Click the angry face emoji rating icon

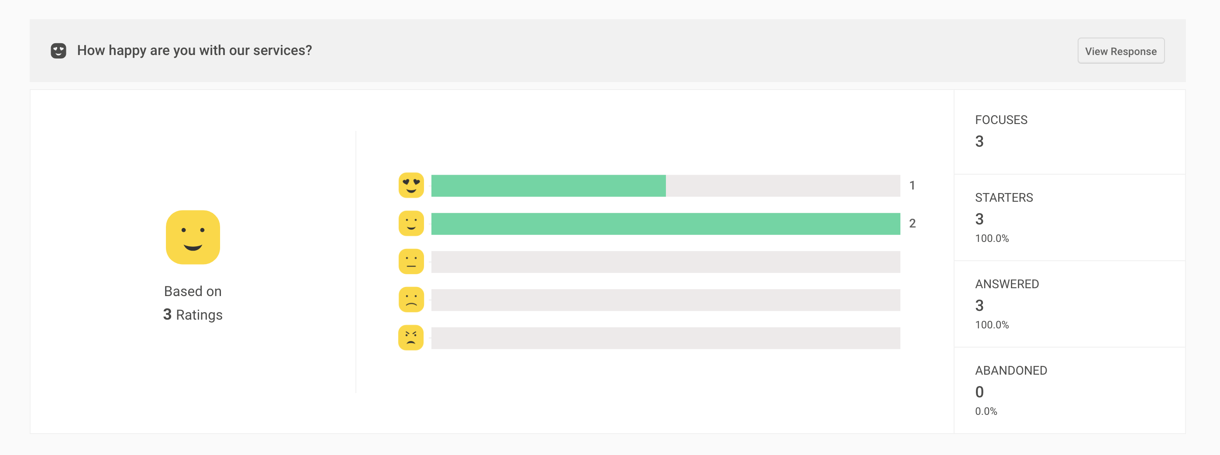click(x=410, y=338)
